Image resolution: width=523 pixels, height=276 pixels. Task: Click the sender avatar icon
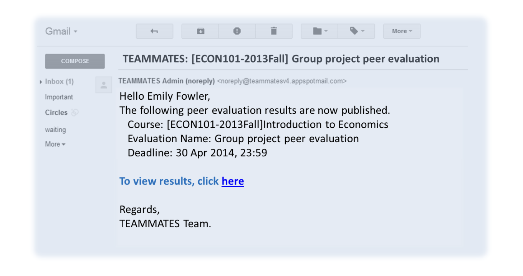click(104, 85)
